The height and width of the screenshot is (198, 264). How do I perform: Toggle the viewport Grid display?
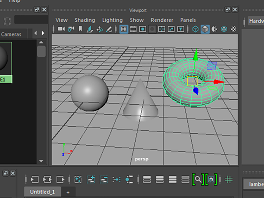(x=124, y=29)
